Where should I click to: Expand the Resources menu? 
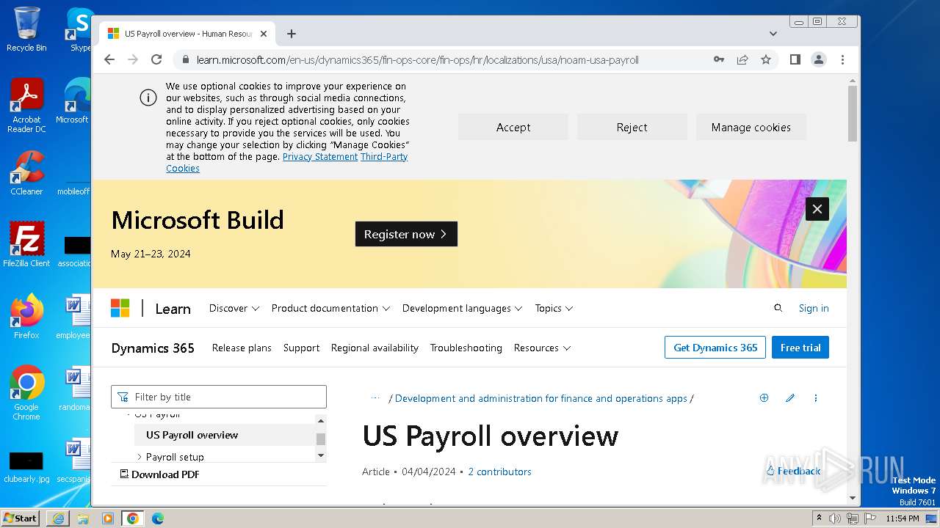tap(542, 348)
